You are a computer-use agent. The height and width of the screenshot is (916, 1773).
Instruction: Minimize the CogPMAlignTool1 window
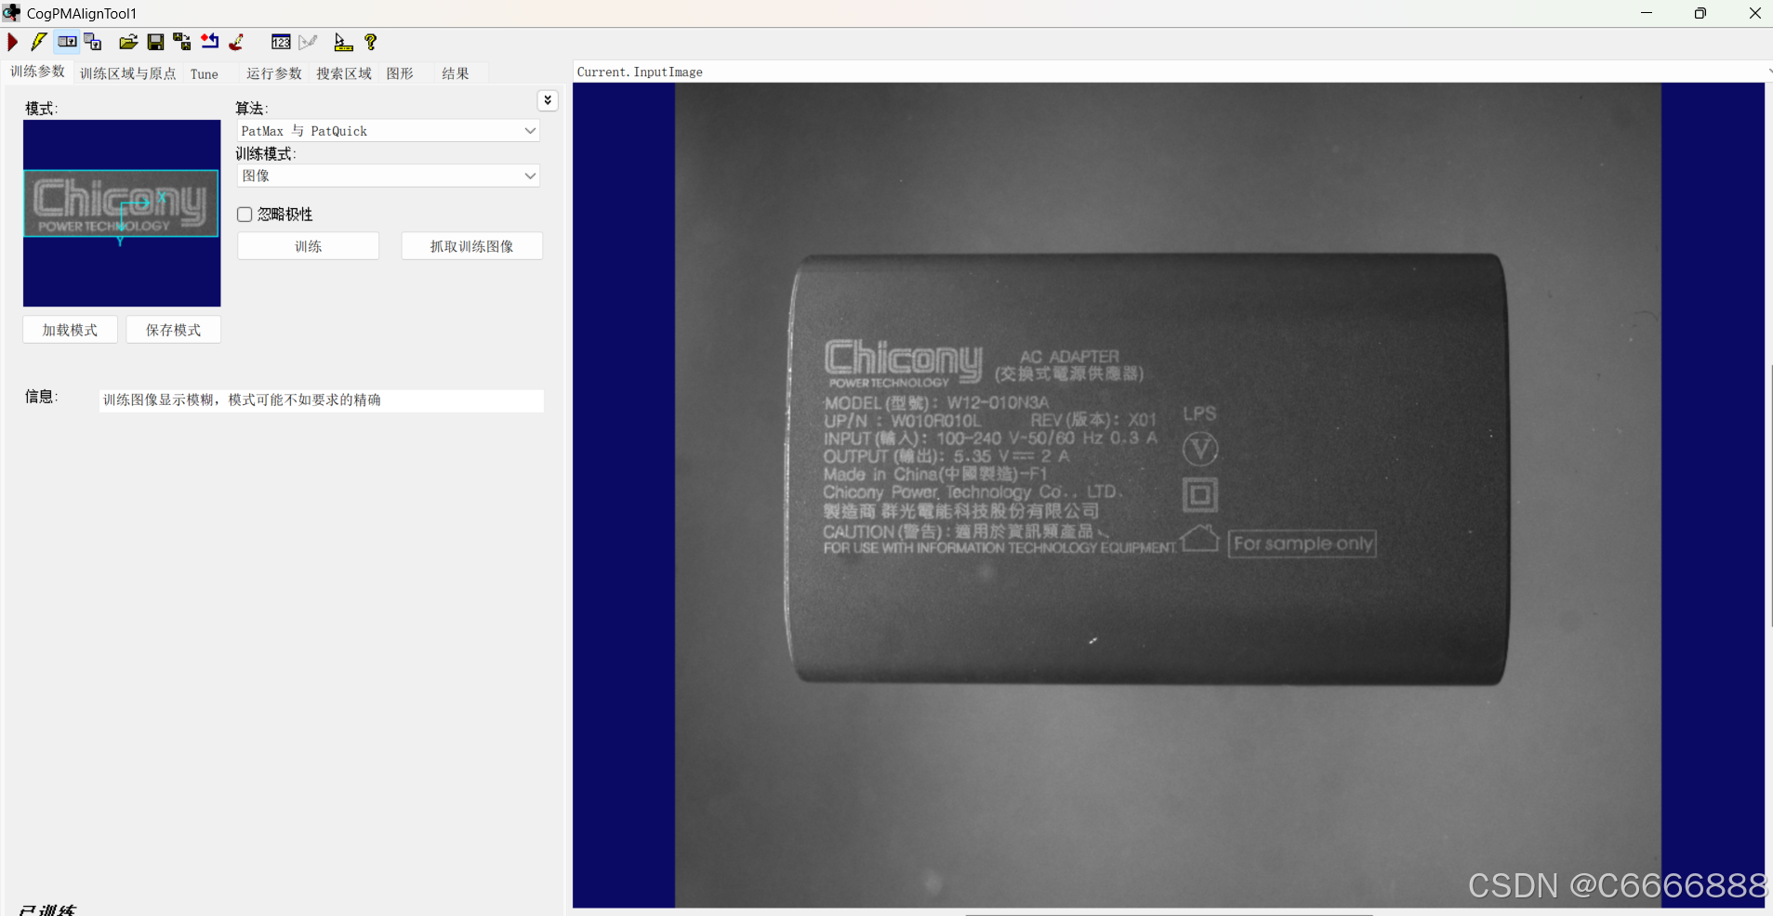[1647, 13]
